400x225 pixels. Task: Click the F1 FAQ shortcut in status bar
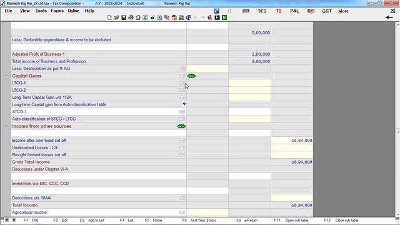(x=31, y=220)
